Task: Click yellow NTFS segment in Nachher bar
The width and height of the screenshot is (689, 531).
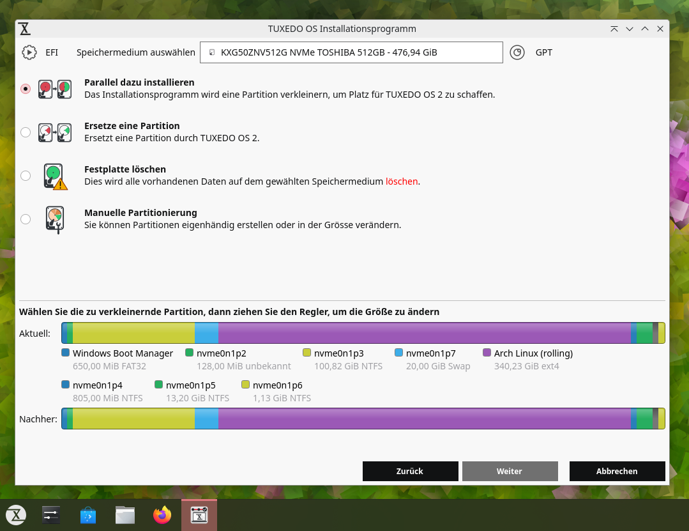Action: pyautogui.click(x=133, y=419)
